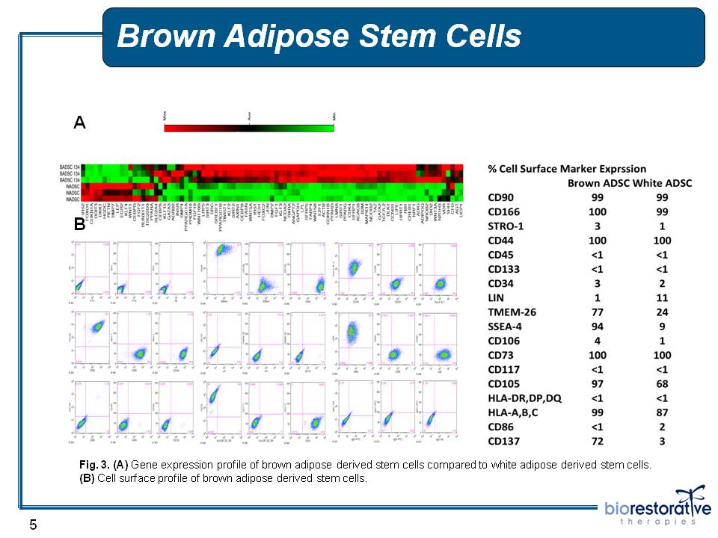This screenshot has height=538, width=718.
Task: Select the STRO-1 row label
Action: point(506,226)
